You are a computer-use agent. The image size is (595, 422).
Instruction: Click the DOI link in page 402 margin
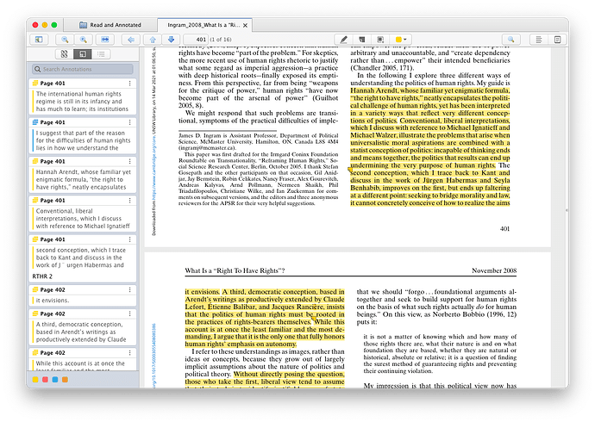point(153,356)
